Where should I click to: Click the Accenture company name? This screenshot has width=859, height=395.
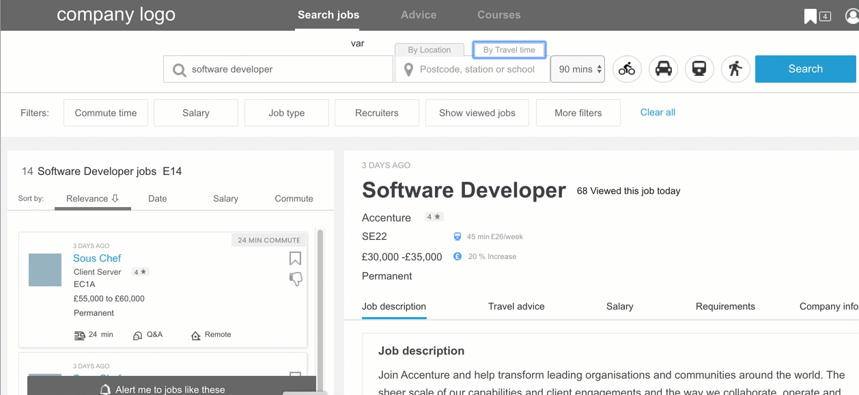(x=386, y=217)
